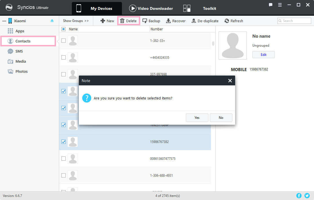Click the Toolkit grid icon
This screenshot has width=314, height=200.
click(187, 8)
